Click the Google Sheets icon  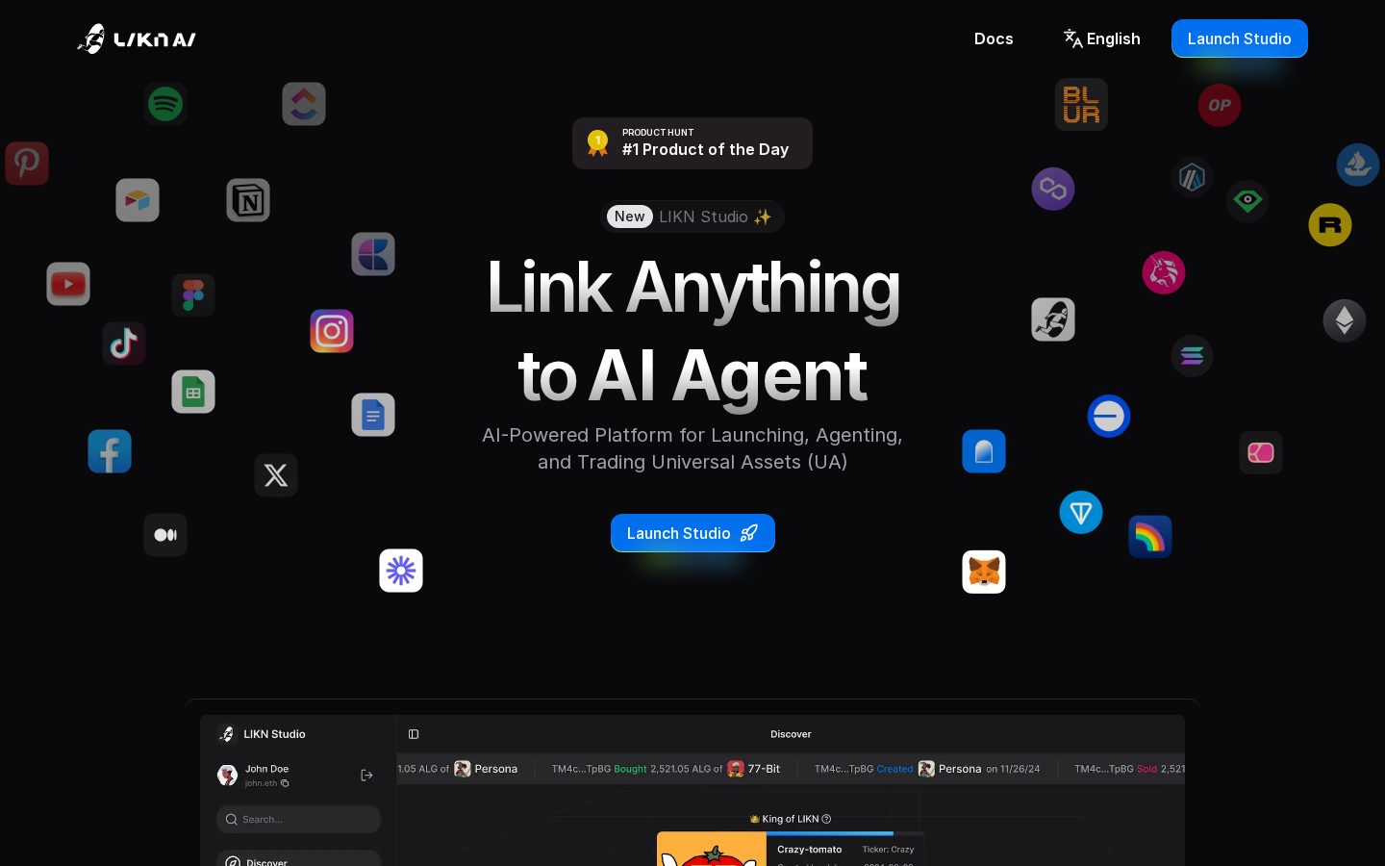[x=193, y=392]
